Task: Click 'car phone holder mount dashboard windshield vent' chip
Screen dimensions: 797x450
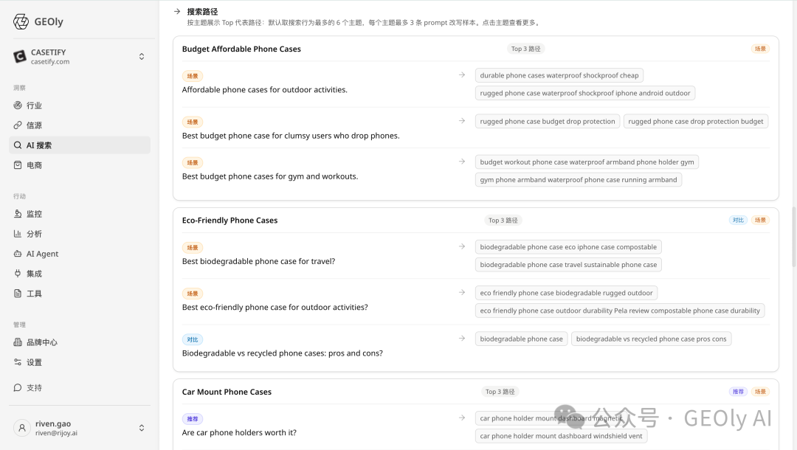Action: click(561, 436)
